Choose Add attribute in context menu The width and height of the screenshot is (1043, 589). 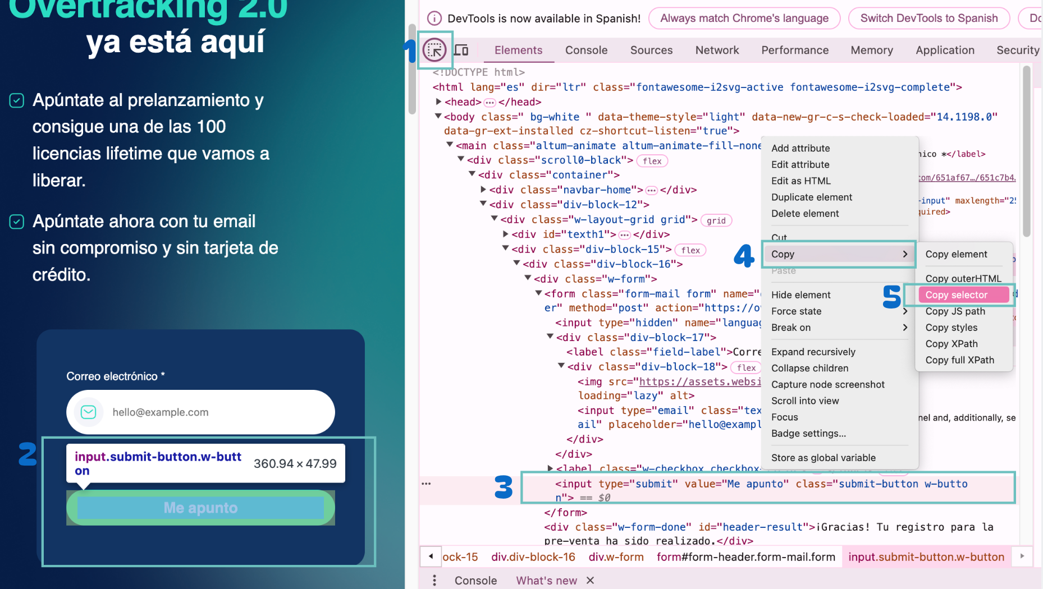[800, 148]
